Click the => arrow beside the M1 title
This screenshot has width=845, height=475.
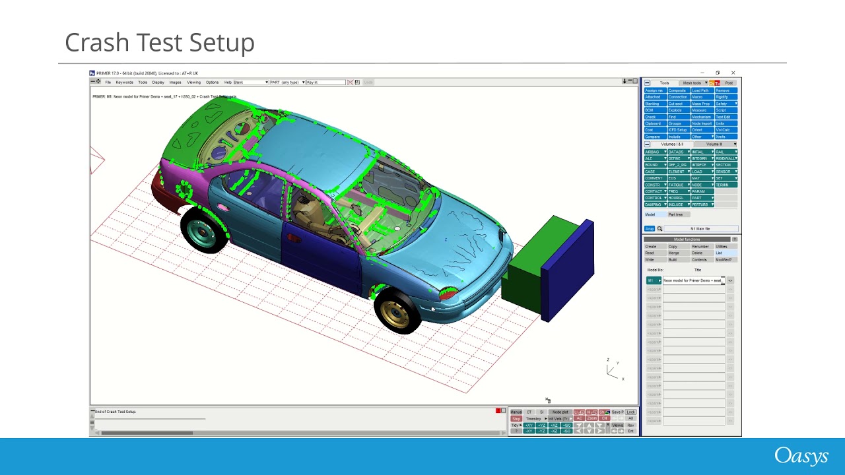(x=730, y=280)
